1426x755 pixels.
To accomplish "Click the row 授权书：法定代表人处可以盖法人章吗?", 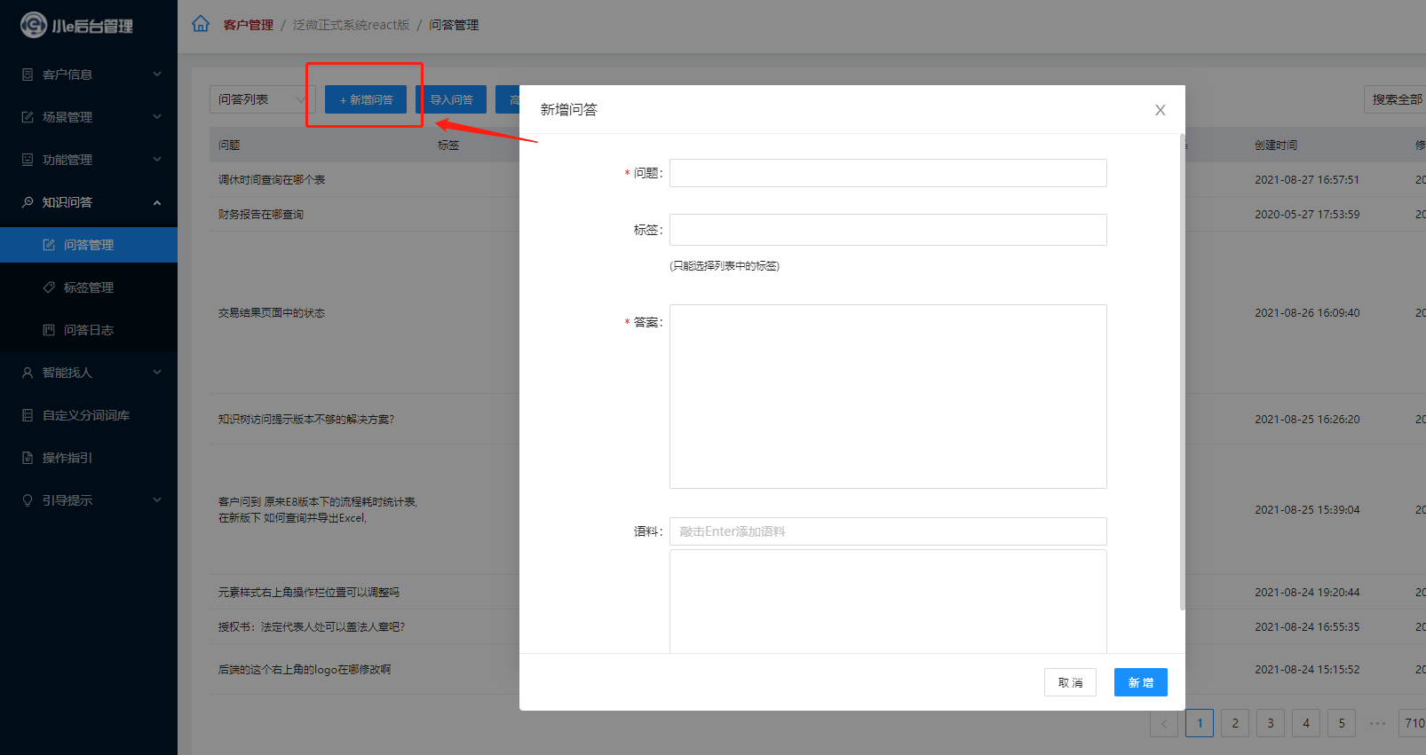I will point(312,626).
